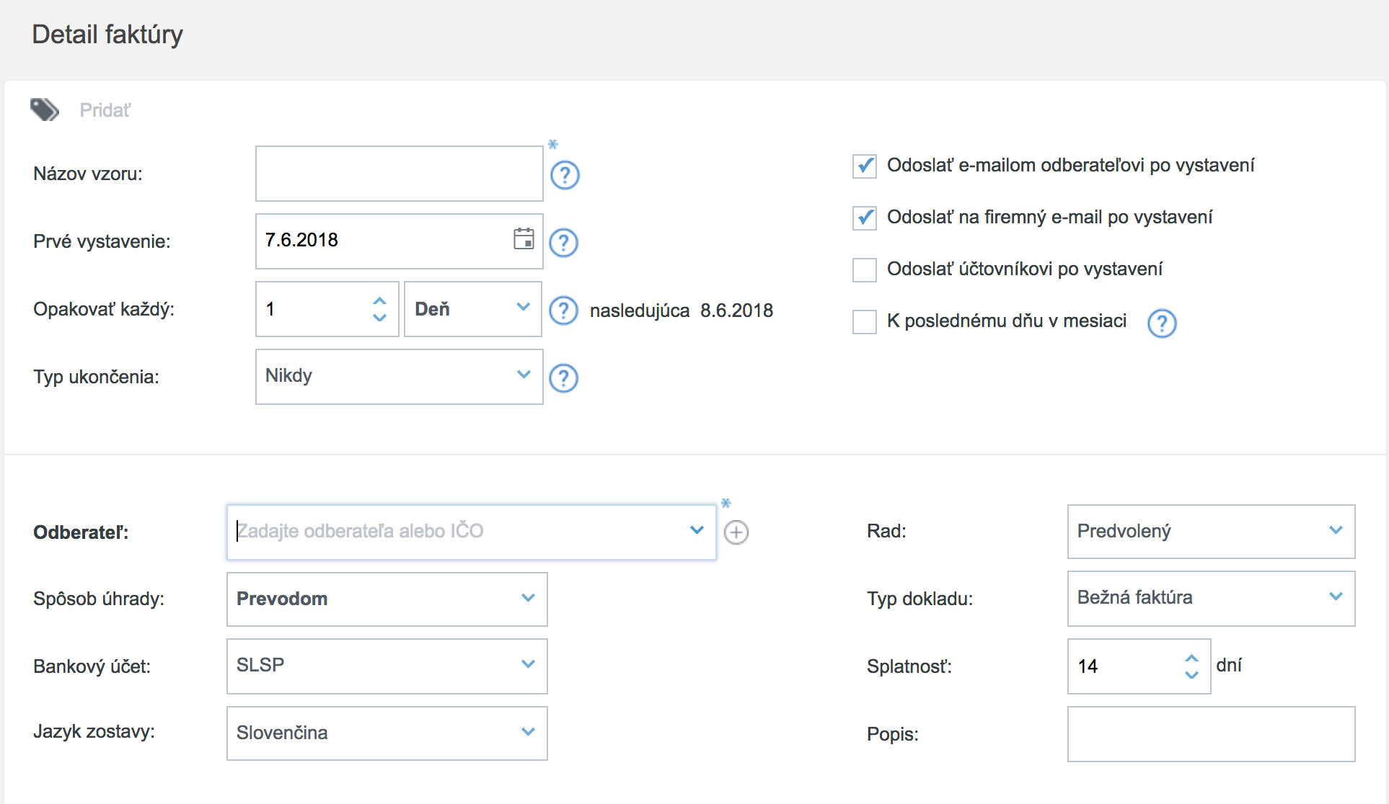
Task: Increase Splatnosť days with up arrow
Action: pyautogui.click(x=1191, y=658)
